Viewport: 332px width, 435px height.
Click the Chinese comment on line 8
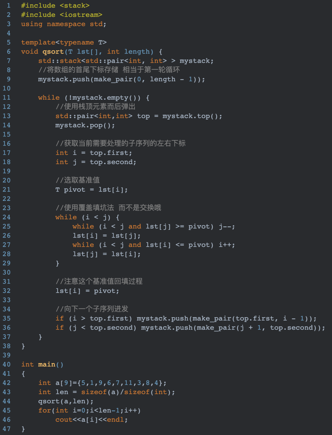point(109,70)
